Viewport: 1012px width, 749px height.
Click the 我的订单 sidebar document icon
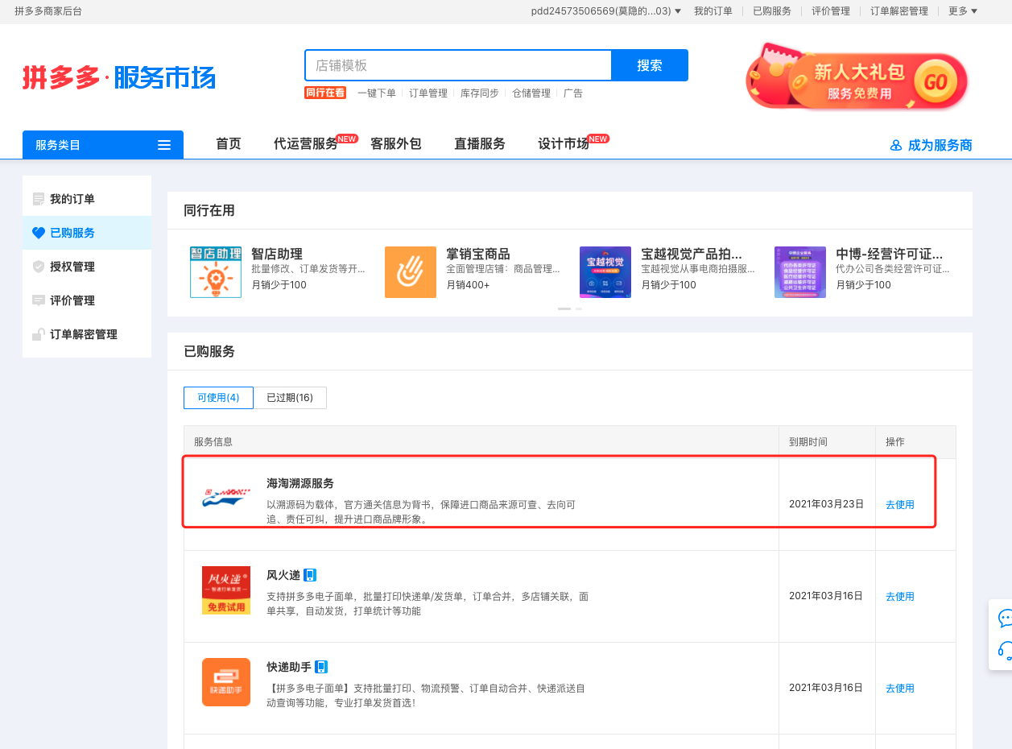[x=38, y=199]
